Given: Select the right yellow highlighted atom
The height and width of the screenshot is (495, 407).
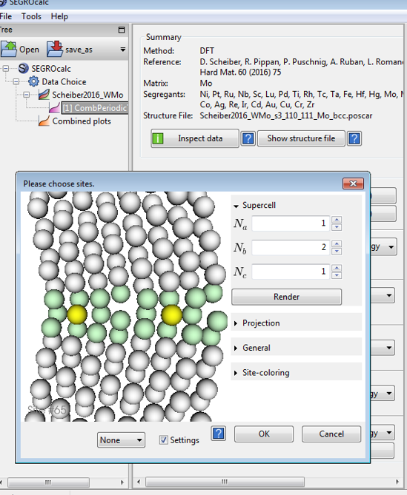Looking at the screenshot, I should (172, 314).
